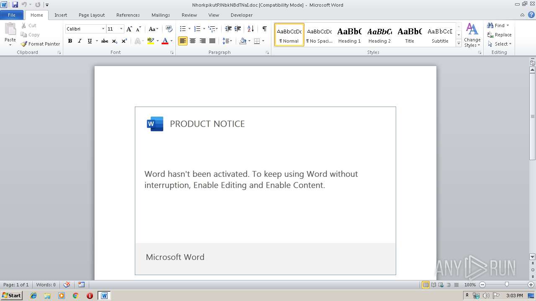Click the Clear Formatting icon
Screen dimensions: 536x301
pos(169,29)
